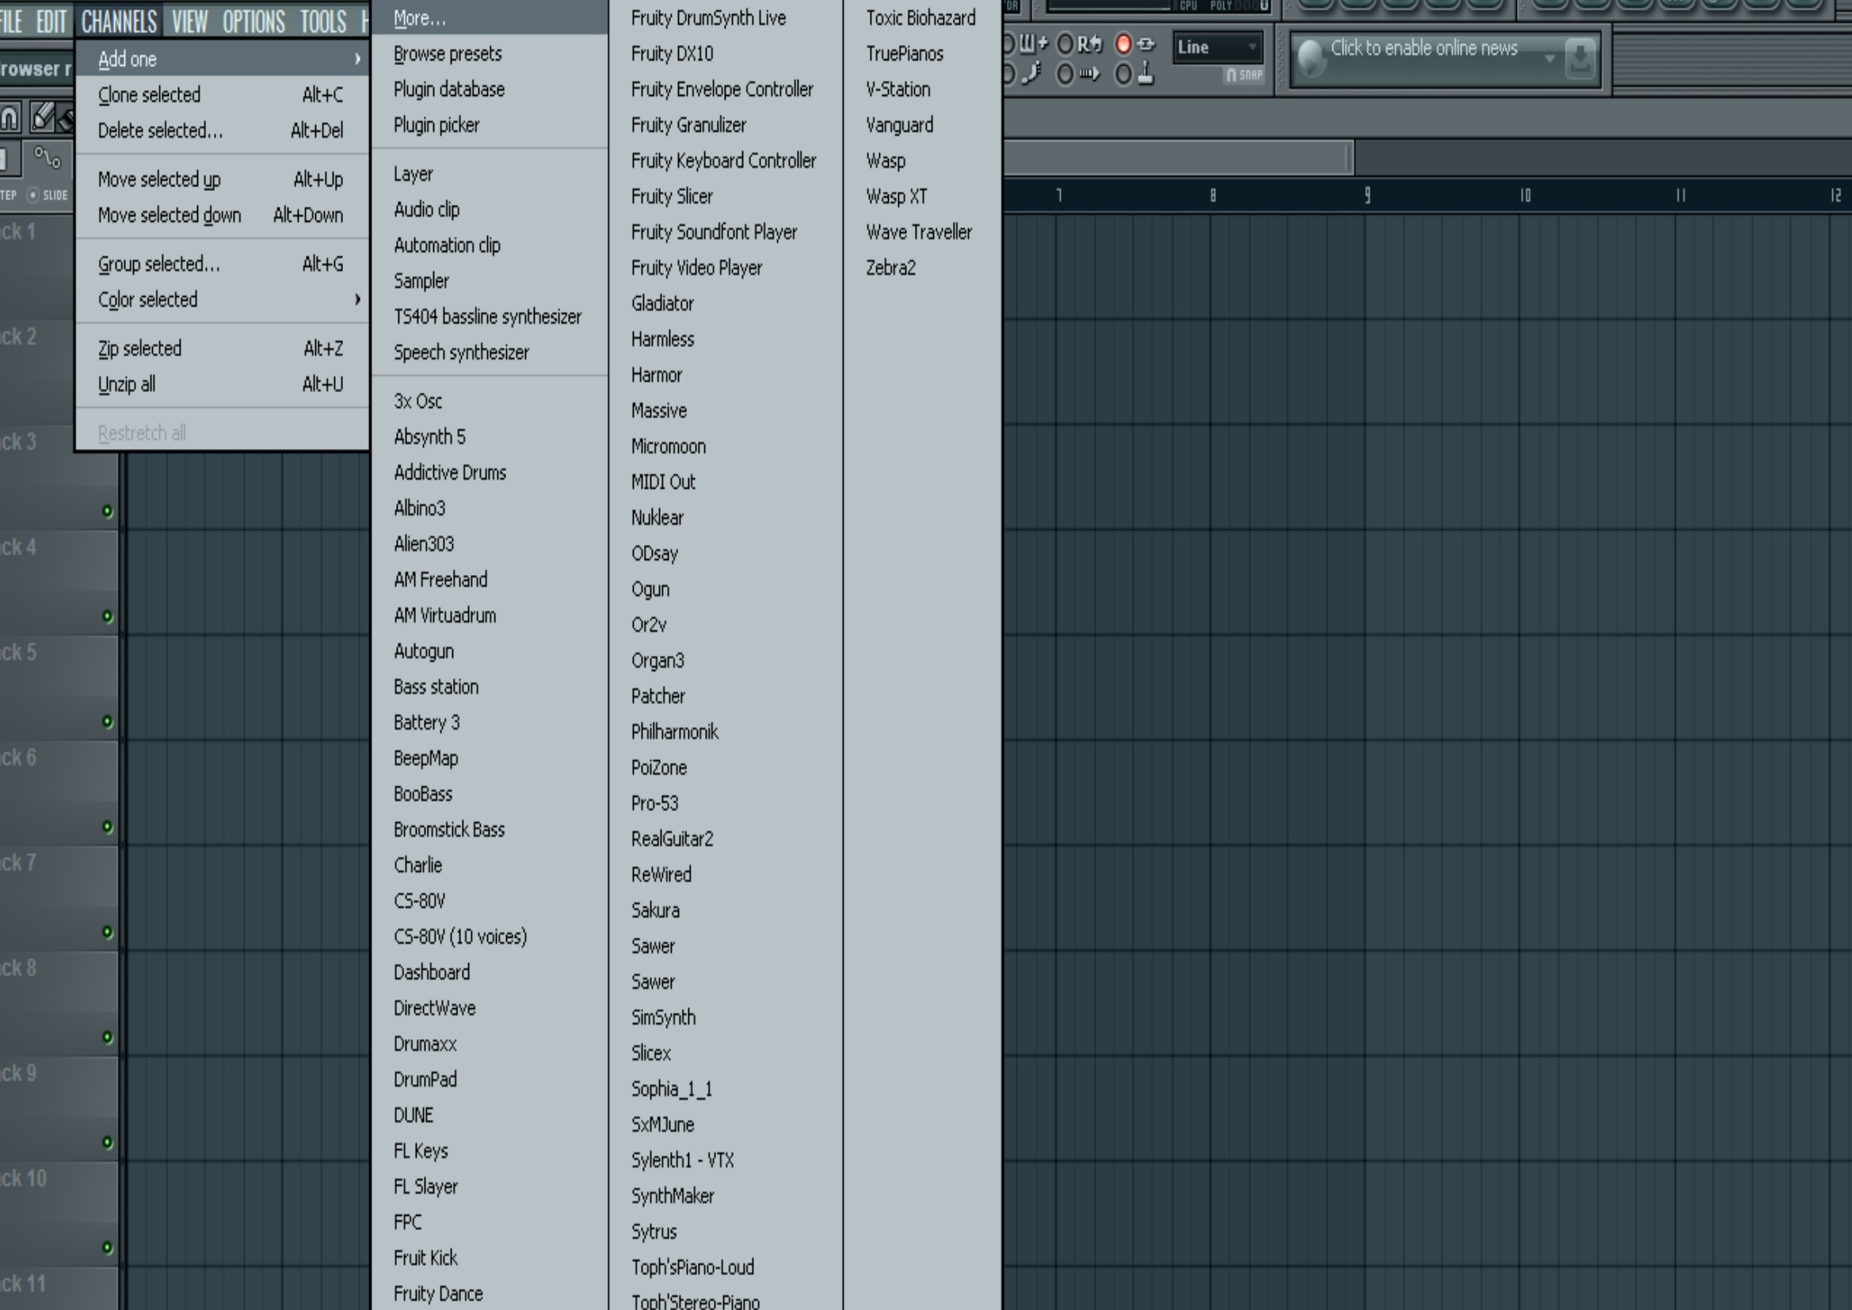1852x1310 pixels.
Task: Click 'Click to enable online news'
Action: click(x=1423, y=48)
